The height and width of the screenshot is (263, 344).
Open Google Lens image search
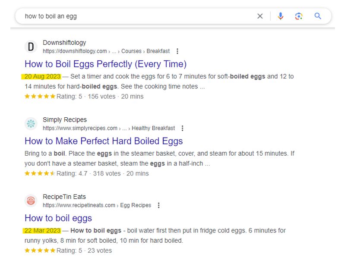pyautogui.click(x=299, y=16)
